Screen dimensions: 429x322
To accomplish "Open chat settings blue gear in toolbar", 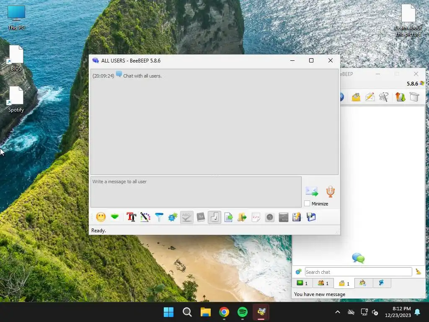I will 173,217.
